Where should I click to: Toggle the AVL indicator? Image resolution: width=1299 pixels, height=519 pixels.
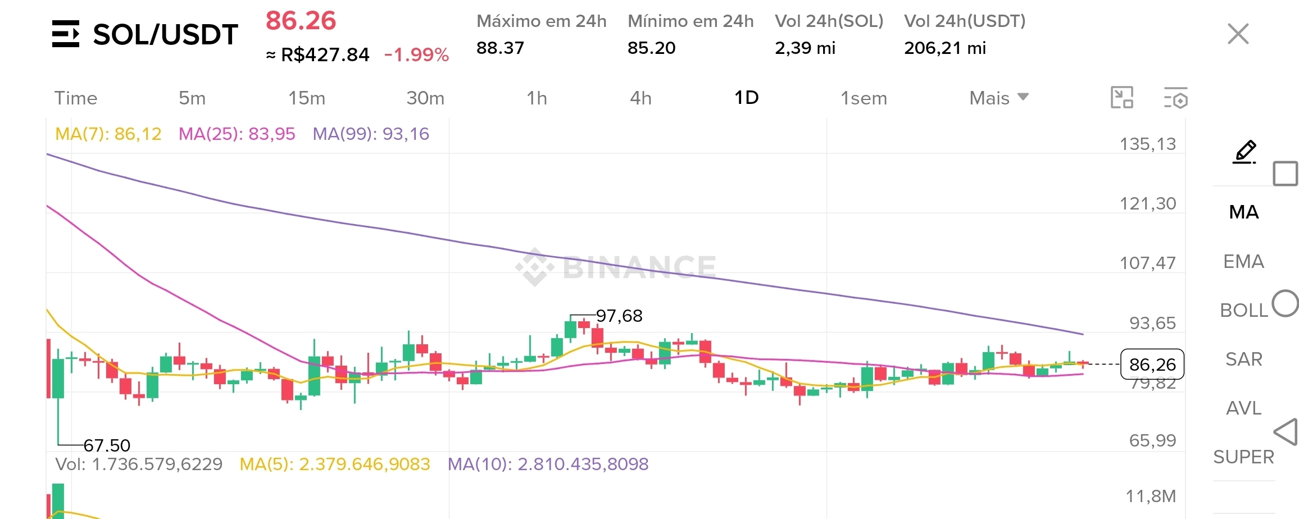pyautogui.click(x=1244, y=408)
